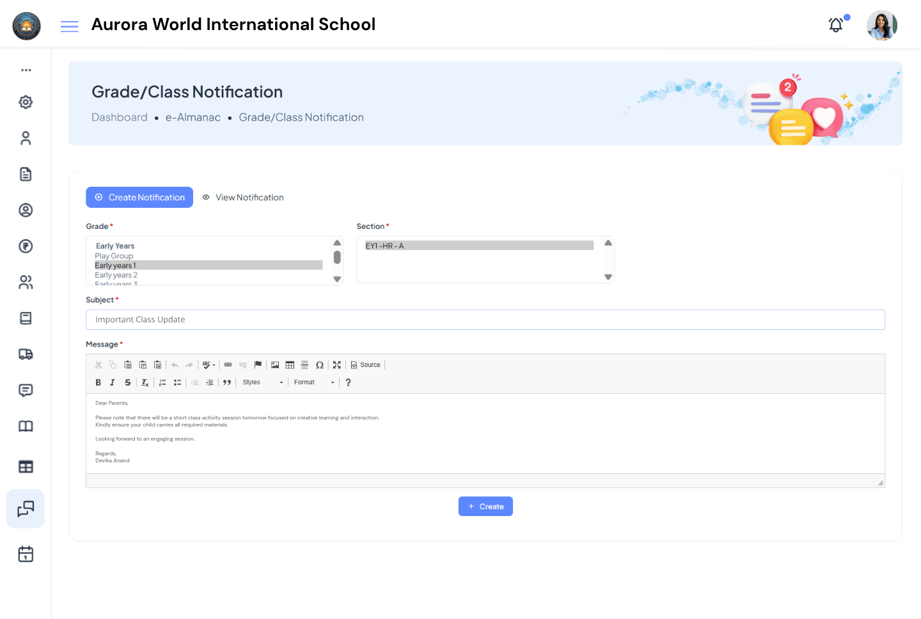Screen dimensions: 921x619
Task: Maximize the message editor
Action: pyautogui.click(x=337, y=364)
